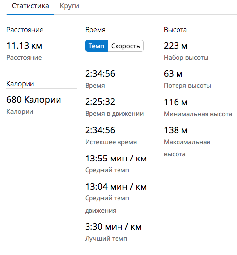Select the 13:55 мин / км average pace
Screen dimensions: 237x255
[116, 159]
